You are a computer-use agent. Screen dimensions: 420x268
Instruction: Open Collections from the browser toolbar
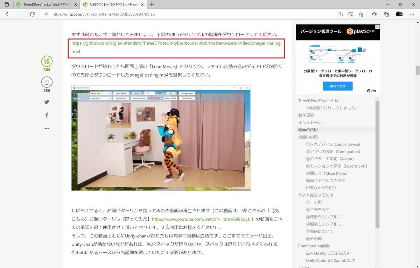coord(386,14)
